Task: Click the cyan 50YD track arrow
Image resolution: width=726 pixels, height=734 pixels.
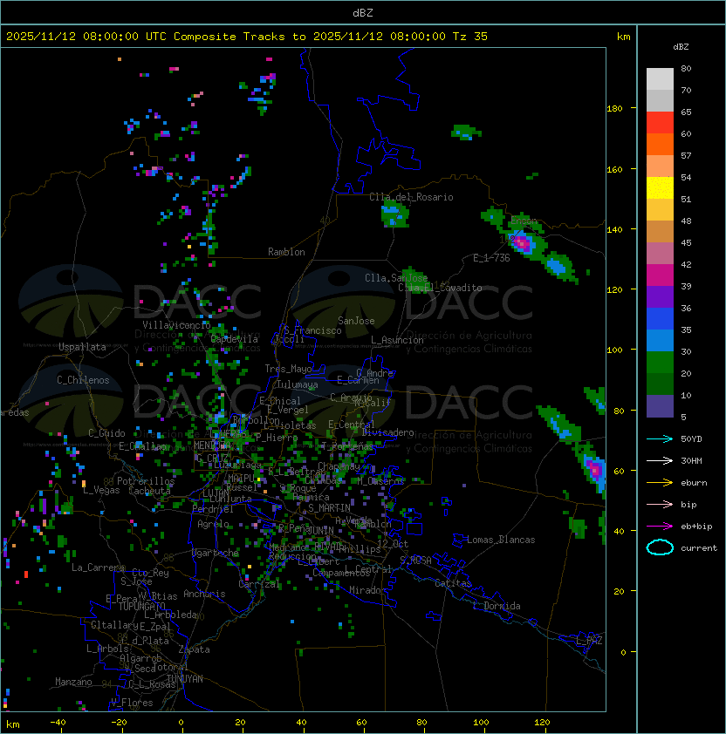Action: (660, 438)
